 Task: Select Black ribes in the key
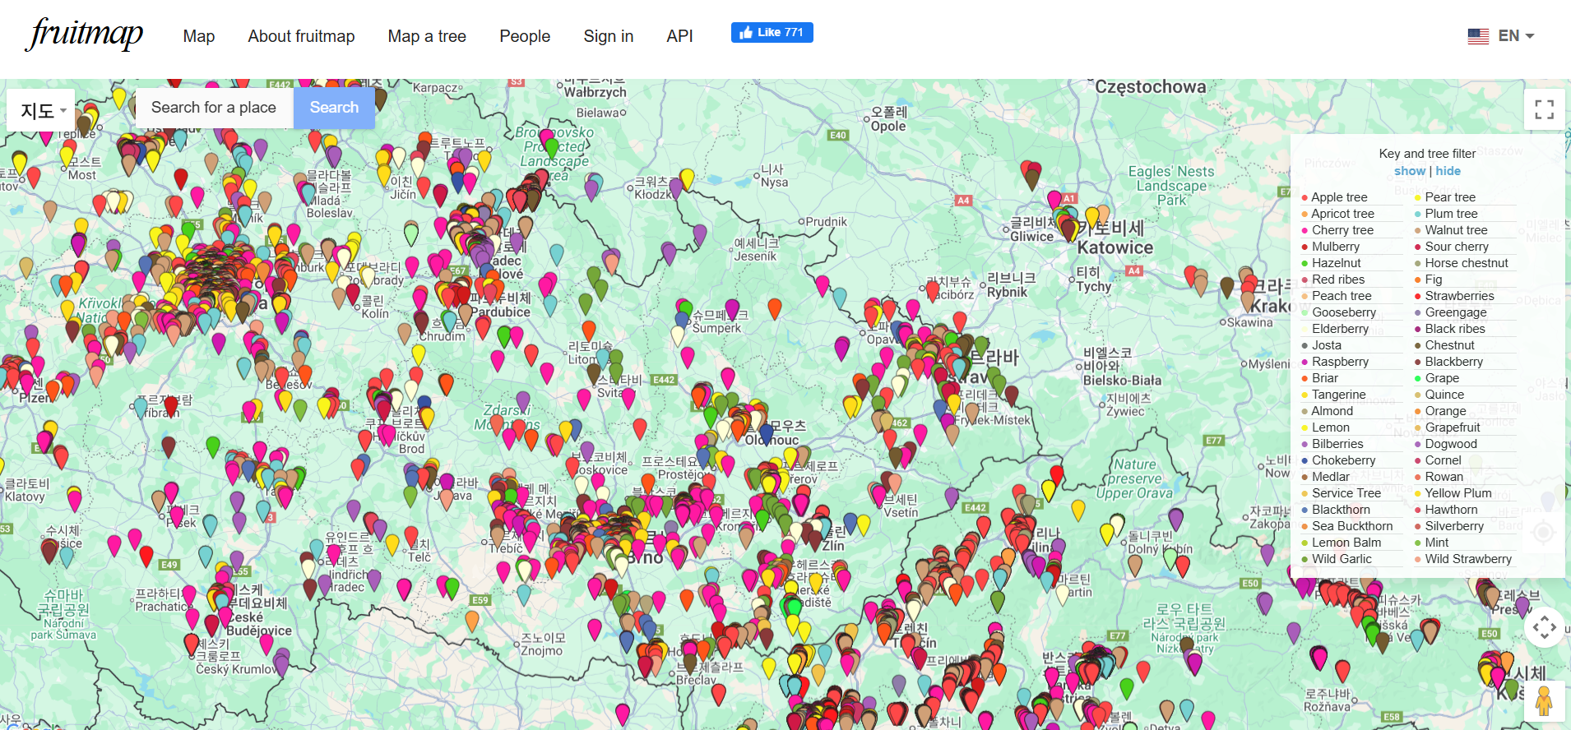1454,329
